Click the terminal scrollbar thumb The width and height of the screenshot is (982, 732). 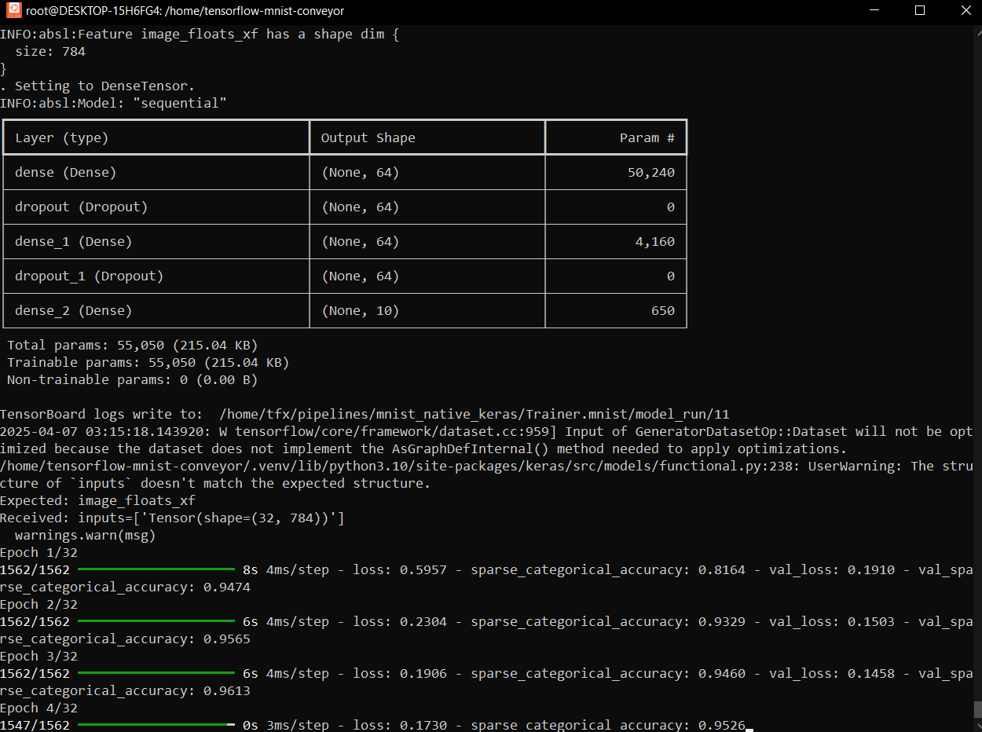[977, 709]
